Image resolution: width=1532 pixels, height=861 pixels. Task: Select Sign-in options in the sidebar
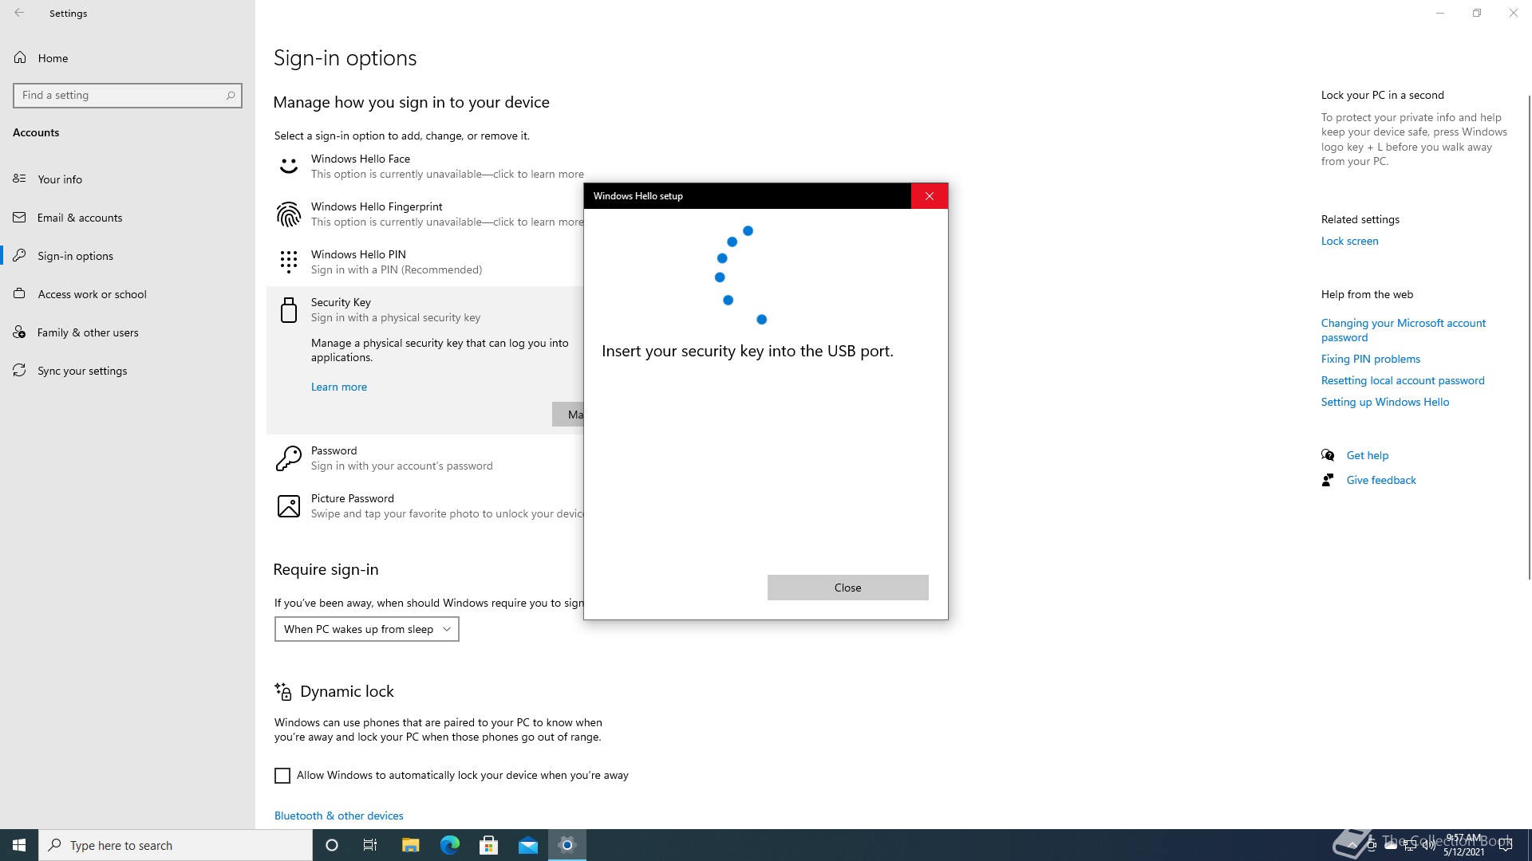(x=128, y=256)
